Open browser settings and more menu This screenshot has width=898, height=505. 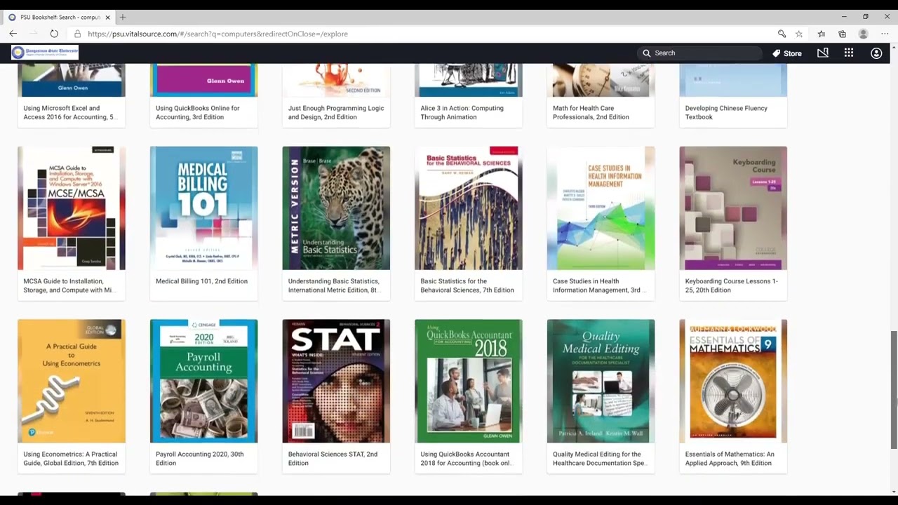(x=885, y=34)
